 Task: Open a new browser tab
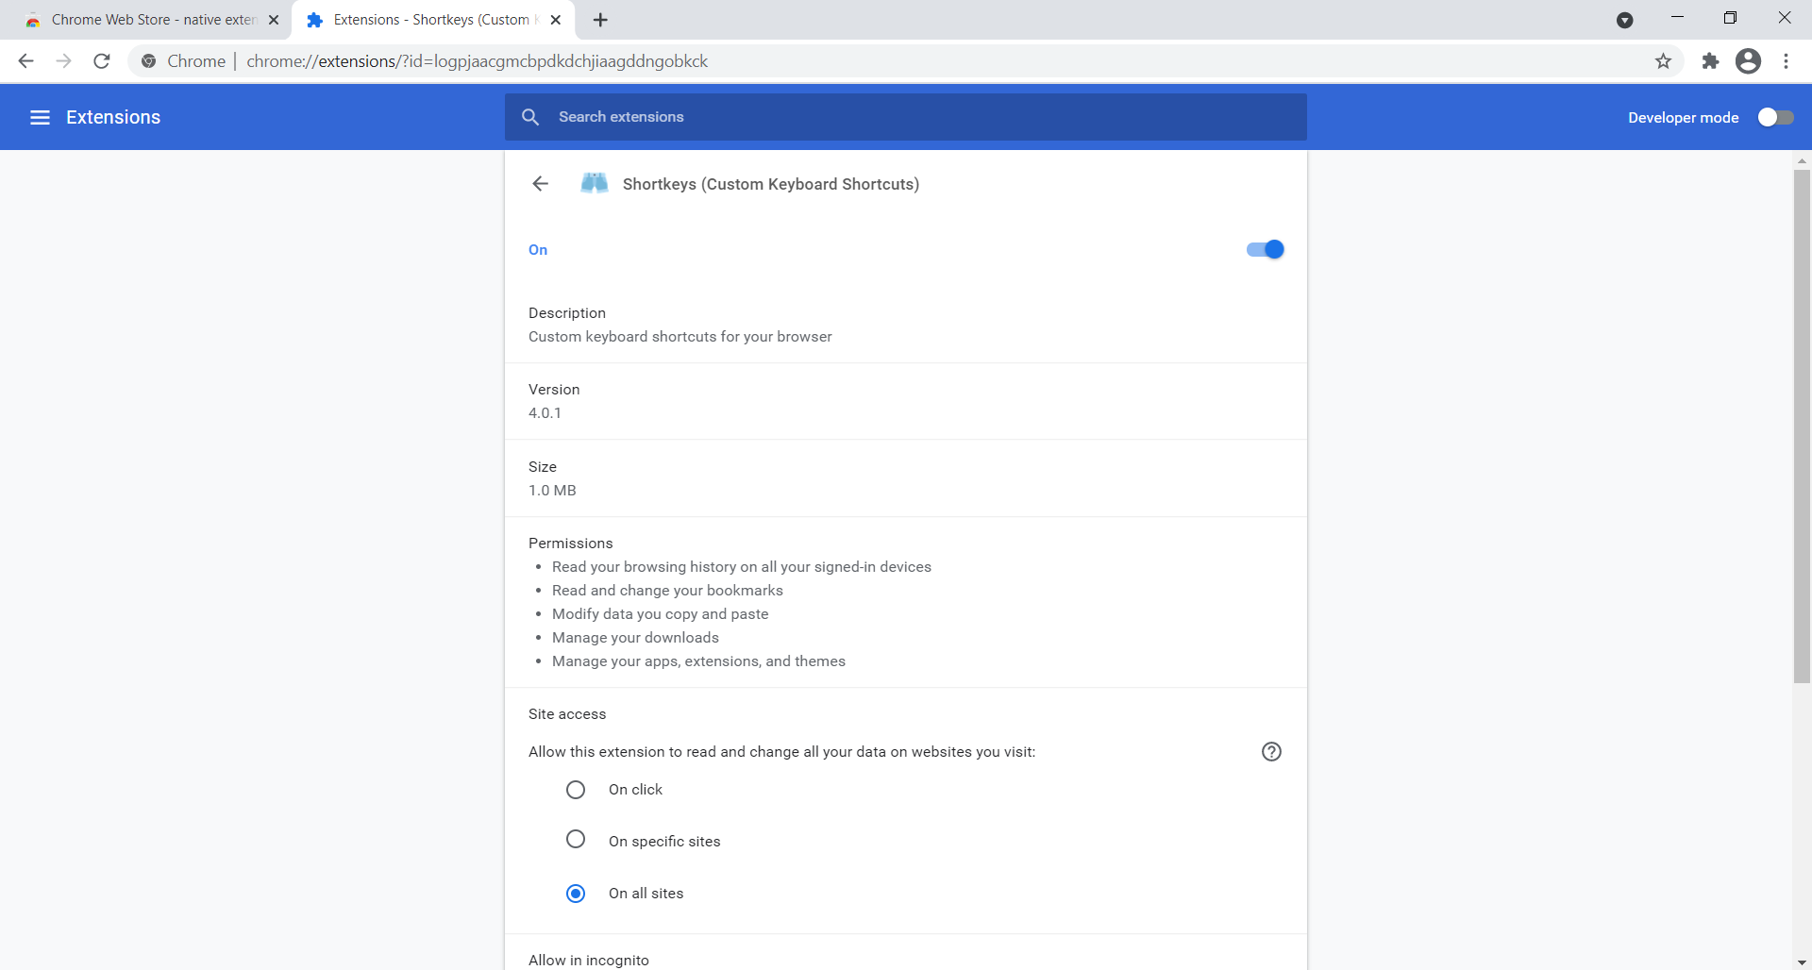(600, 20)
